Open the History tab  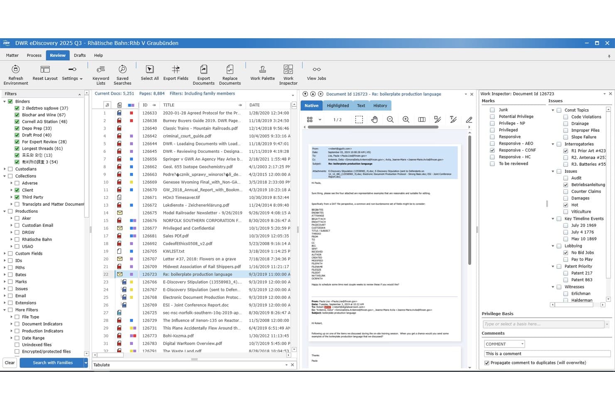(380, 106)
